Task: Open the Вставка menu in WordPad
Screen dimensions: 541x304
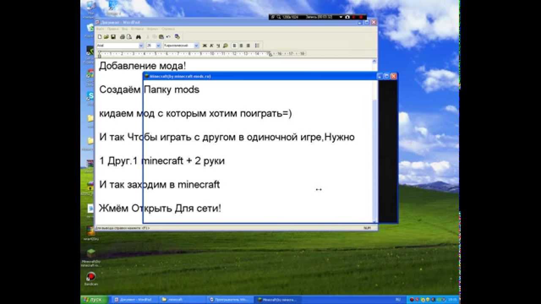Action: (x=137, y=29)
